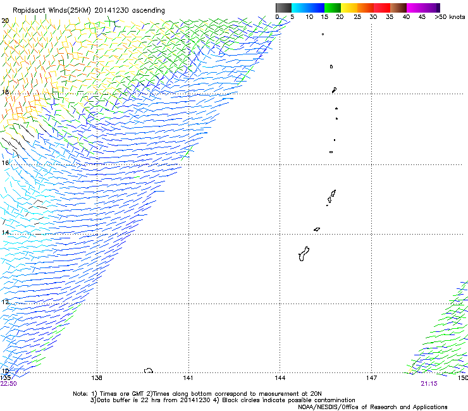
Task: Select the latitude label '18'
Action: coord(5,92)
